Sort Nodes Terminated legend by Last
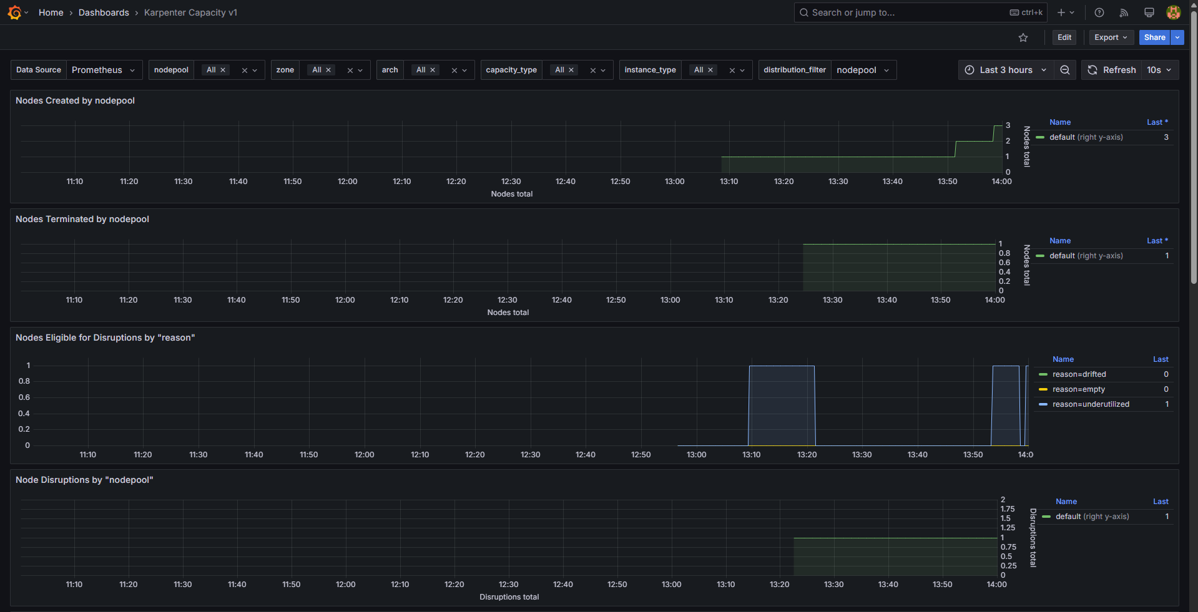1198x612 pixels. pos(1157,241)
